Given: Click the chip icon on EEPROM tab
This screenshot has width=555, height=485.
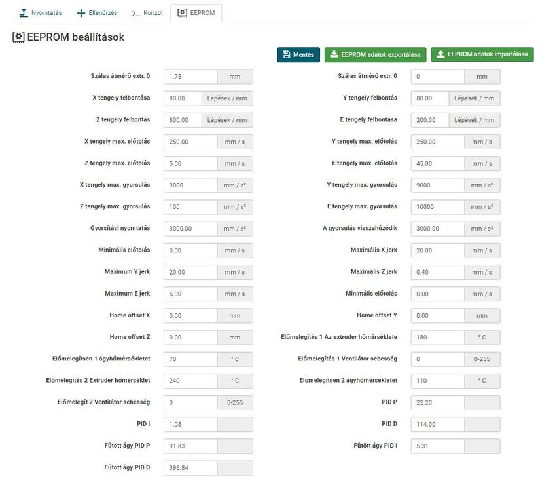Looking at the screenshot, I should (182, 13).
